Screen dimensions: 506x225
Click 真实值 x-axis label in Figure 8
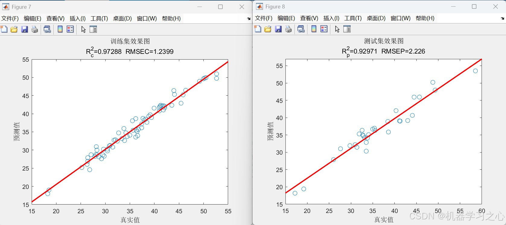[384, 220]
